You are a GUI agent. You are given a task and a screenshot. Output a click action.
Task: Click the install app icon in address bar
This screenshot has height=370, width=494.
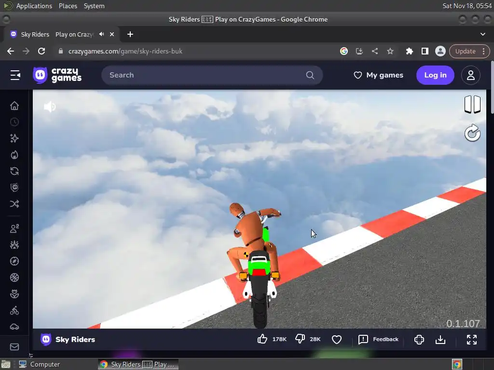[359, 51]
